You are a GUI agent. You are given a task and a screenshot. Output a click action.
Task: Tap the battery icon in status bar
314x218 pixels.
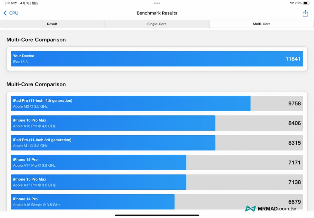pos(306,3)
